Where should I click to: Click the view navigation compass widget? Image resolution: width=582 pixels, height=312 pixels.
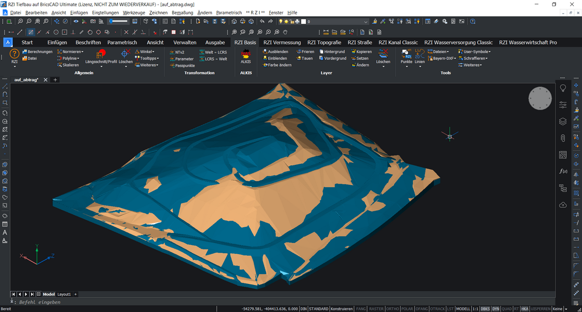coord(540,98)
